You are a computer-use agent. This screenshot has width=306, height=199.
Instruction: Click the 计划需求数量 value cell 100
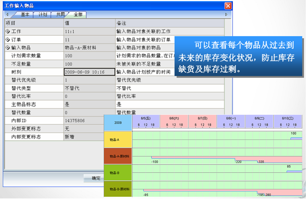click(x=89, y=56)
